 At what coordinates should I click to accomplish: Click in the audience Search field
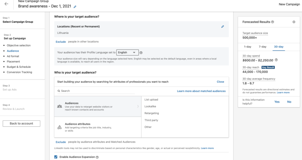point(97,91)
